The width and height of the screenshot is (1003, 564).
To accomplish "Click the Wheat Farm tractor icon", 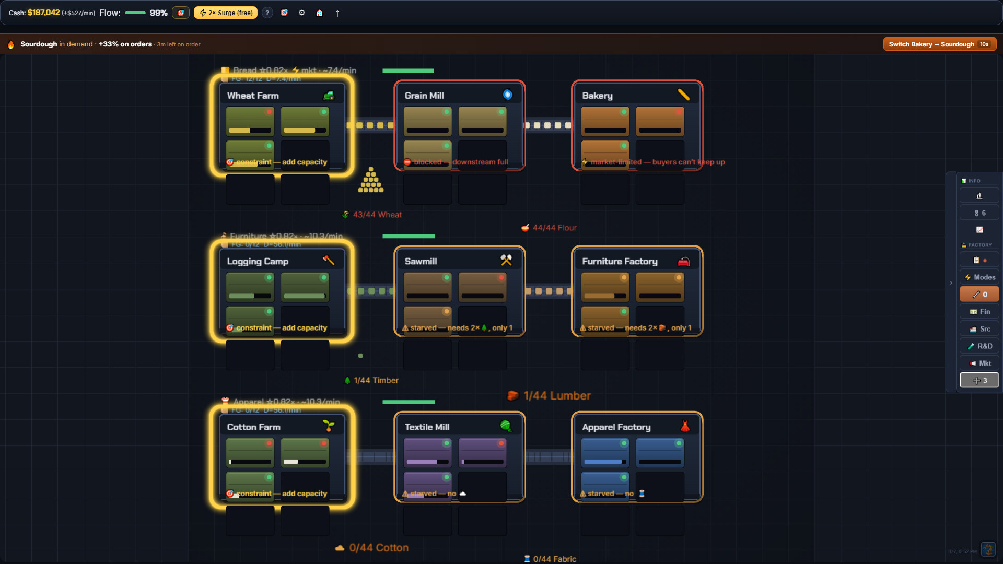I will 329,95.
